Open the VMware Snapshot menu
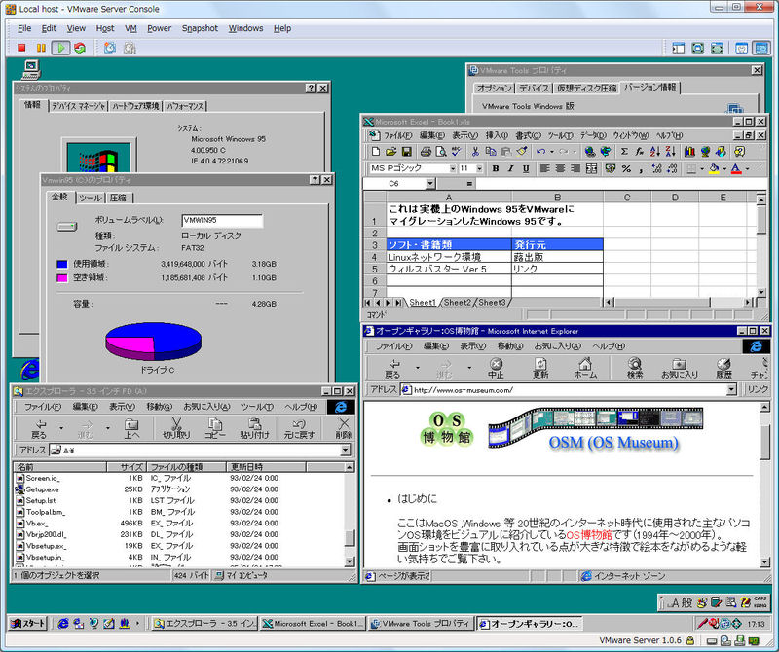The width and height of the screenshot is (779, 652). (x=200, y=28)
